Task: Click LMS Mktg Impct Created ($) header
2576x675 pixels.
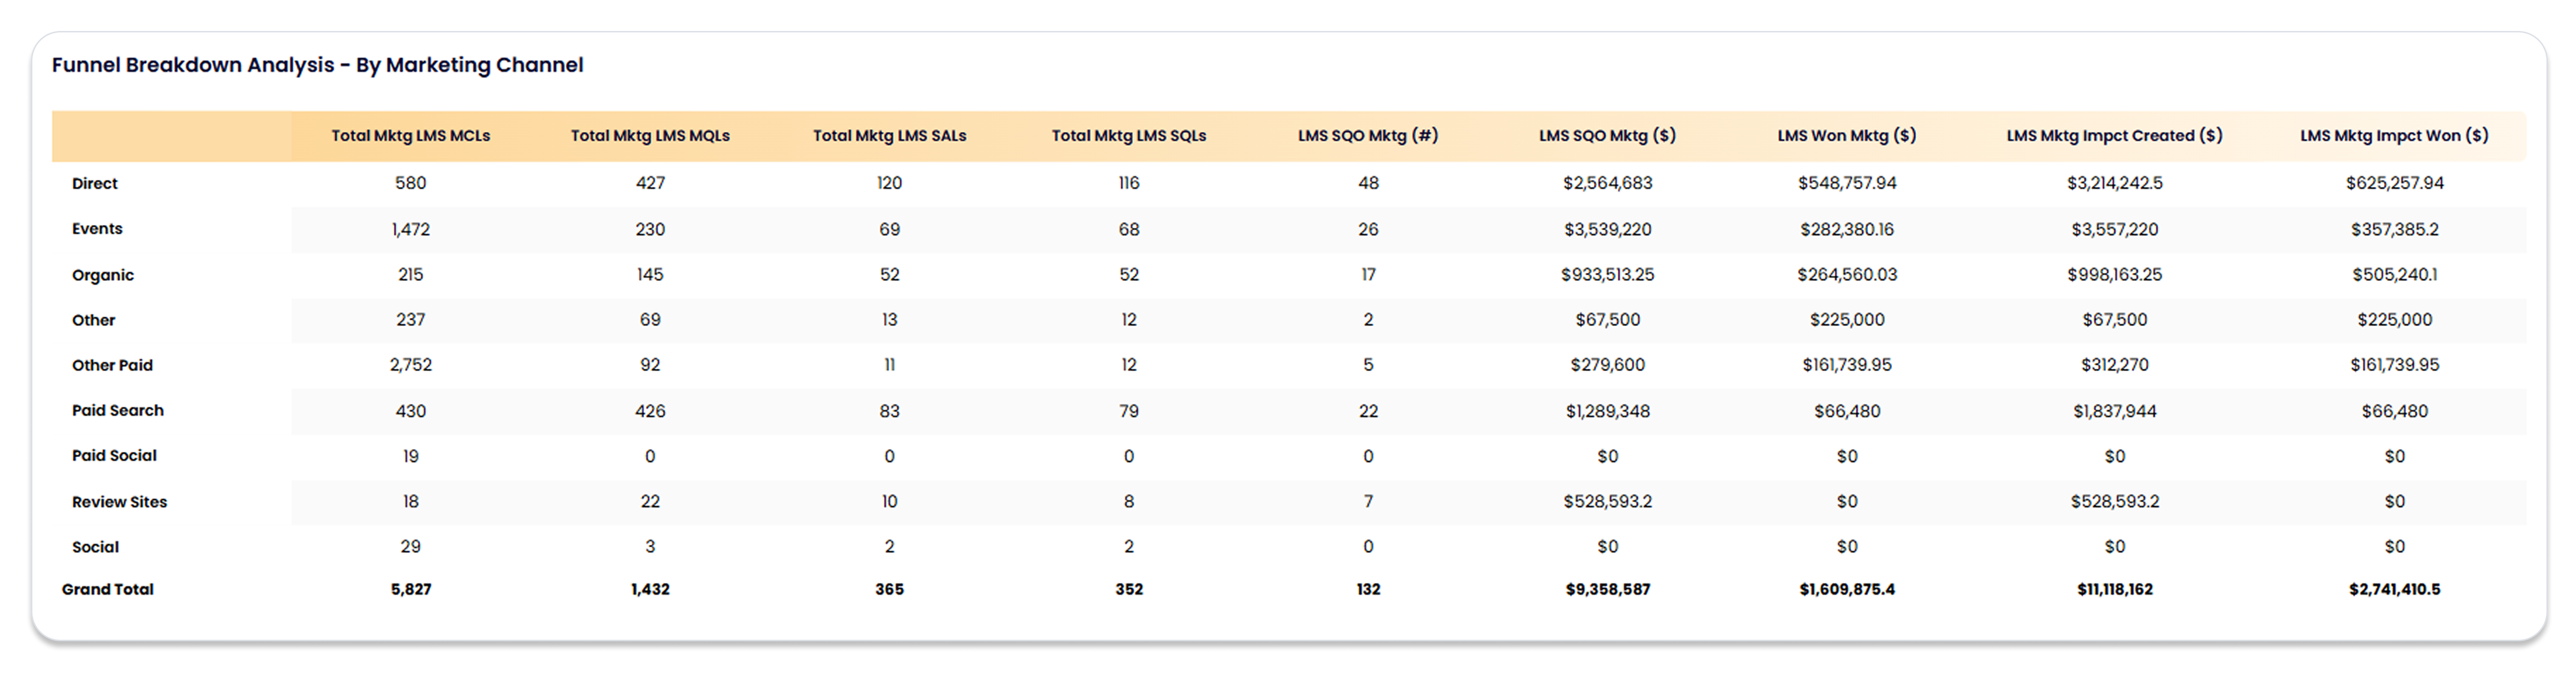Action: point(2114,136)
